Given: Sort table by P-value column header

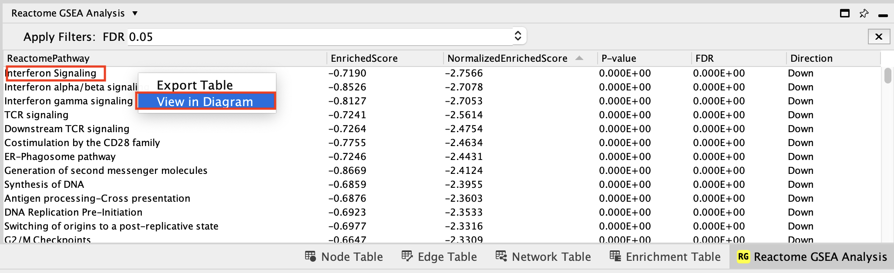Looking at the screenshot, I should pyautogui.click(x=618, y=58).
